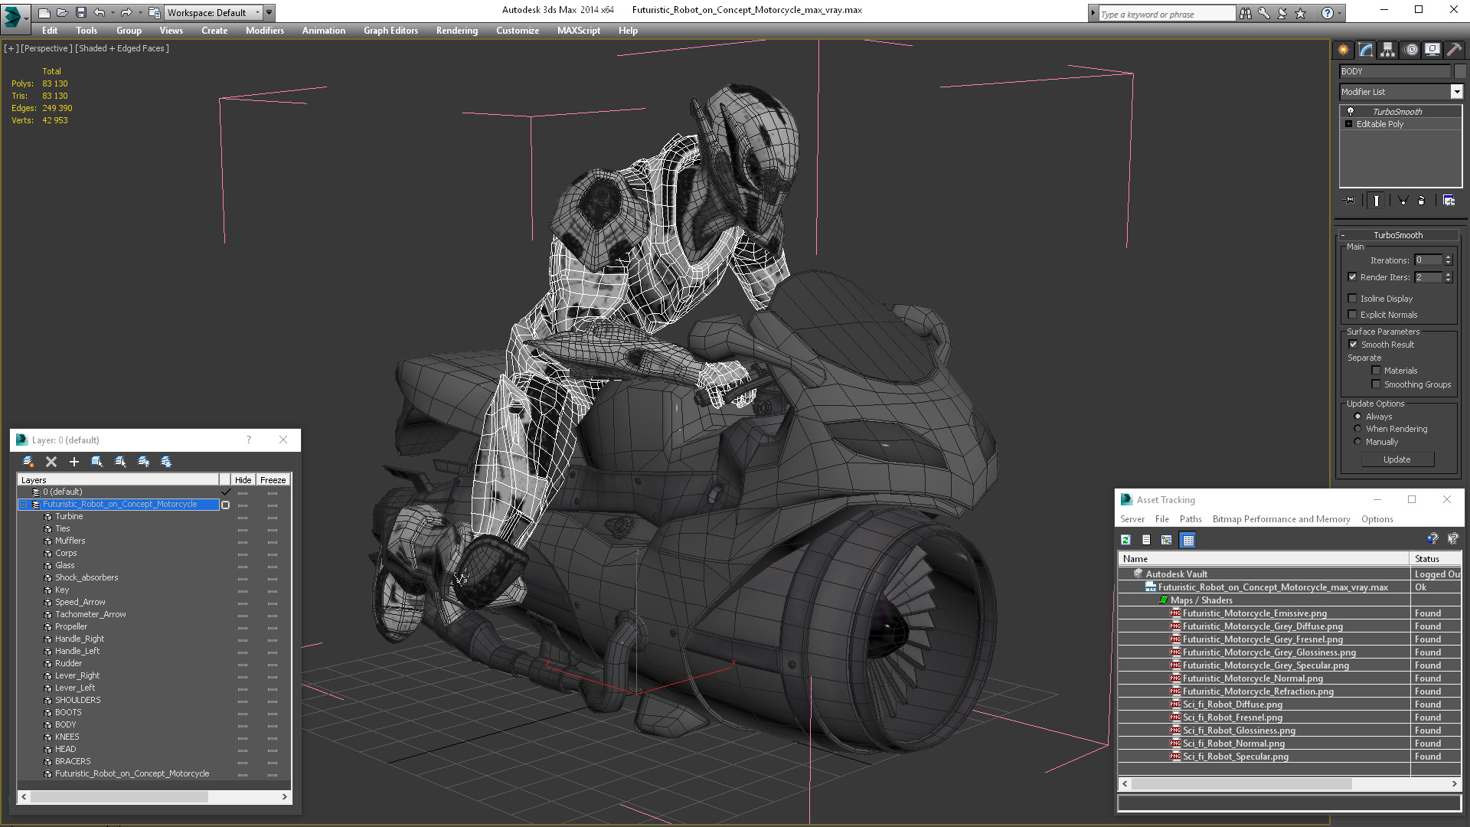Open Configure Modifier Sets icon
Screen dimensions: 1470x827
coord(1449,201)
